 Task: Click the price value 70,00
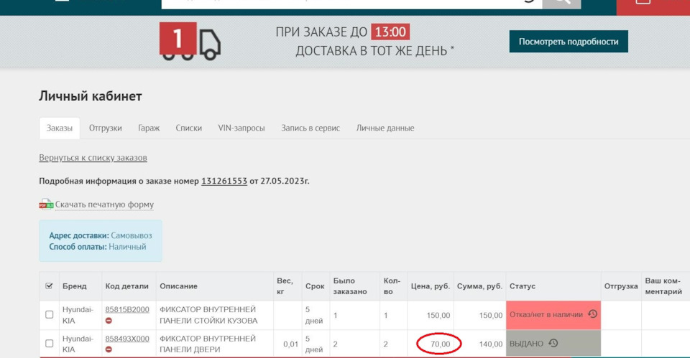pyautogui.click(x=440, y=344)
